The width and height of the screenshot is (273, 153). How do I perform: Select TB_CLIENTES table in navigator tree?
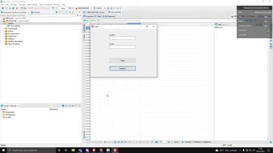[x=15, y=26]
